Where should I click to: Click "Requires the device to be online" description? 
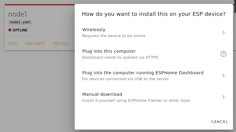[x=114, y=36]
